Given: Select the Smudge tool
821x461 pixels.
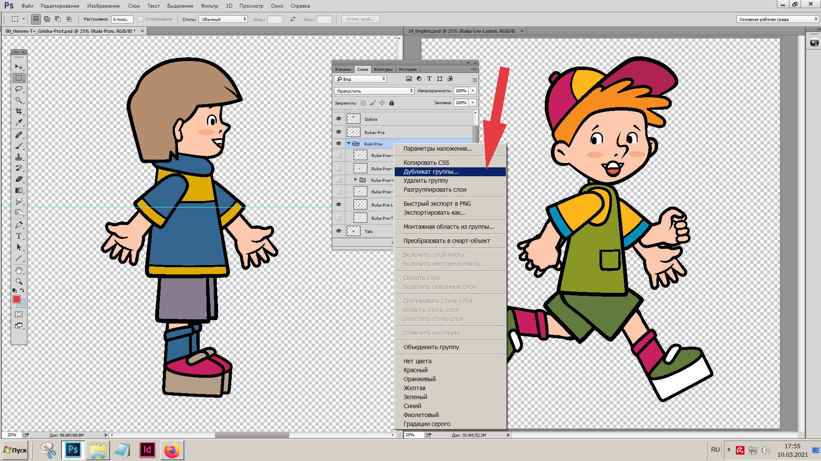Looking at the screenshot, I should point(19,201).
